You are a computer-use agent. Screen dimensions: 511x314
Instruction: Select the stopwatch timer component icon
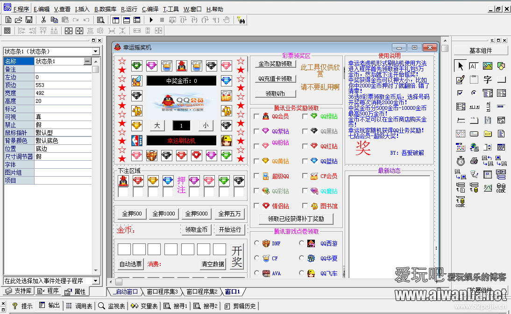coord(460,161)
